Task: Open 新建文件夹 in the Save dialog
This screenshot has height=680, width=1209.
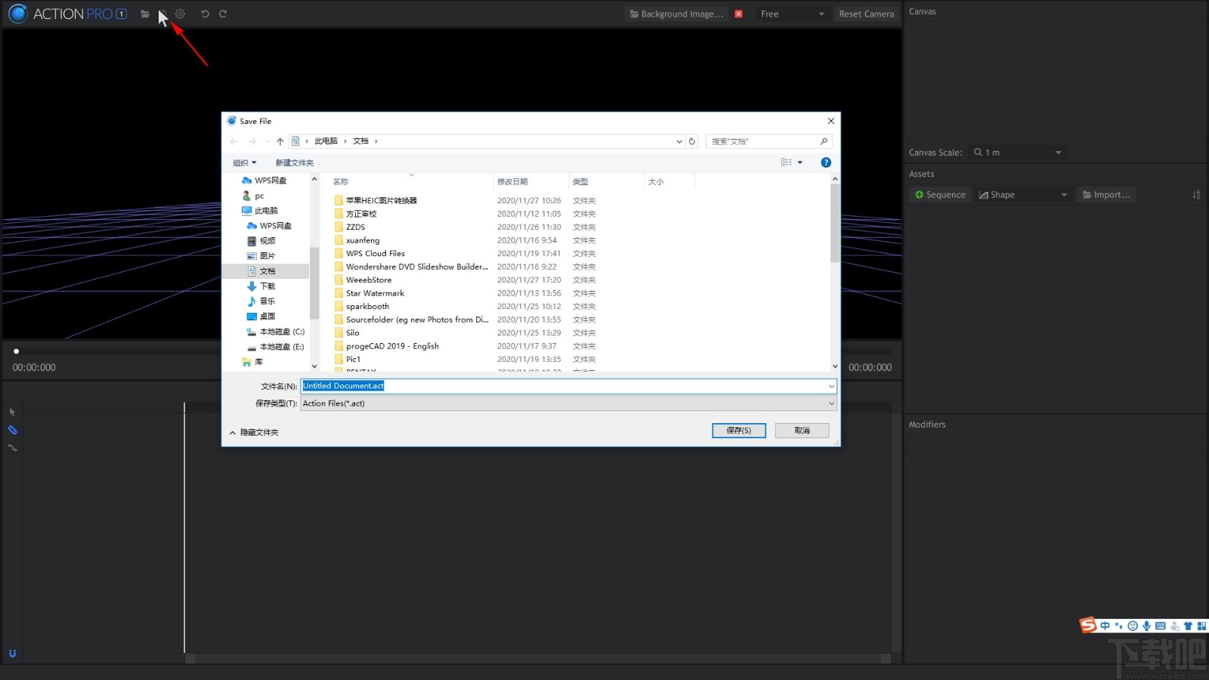Action: [295, 162]
